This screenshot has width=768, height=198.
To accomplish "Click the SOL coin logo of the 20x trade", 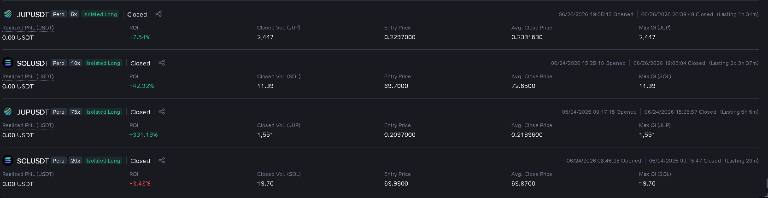I will pyautogui.click(x=8, y=161).
